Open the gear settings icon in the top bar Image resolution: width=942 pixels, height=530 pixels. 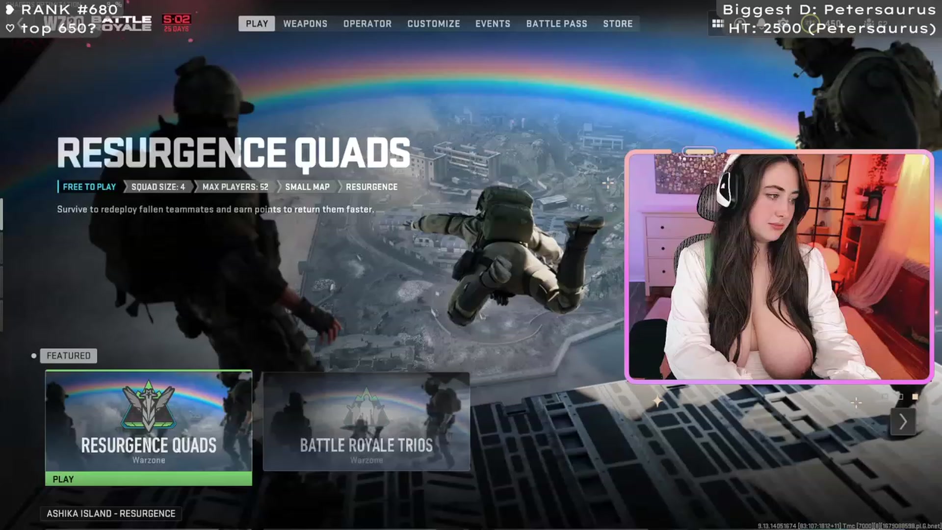[783, 24]
